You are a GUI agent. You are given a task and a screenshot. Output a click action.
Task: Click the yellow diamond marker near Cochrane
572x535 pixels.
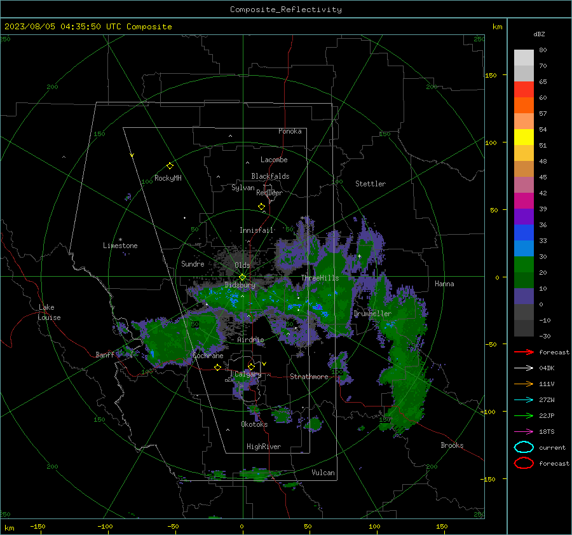point(218,367)
